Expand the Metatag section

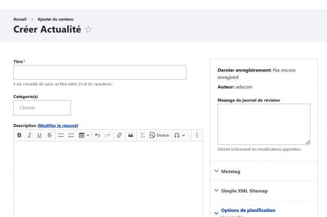coord(230,172)
